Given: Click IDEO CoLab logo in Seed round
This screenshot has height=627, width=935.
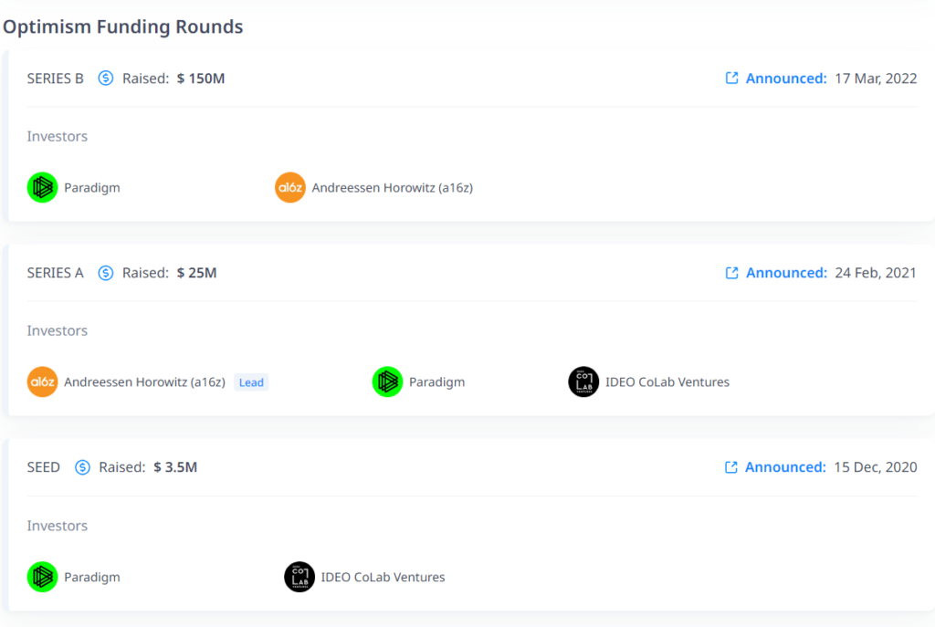Looking at the screenshot, I should [299, 576].
